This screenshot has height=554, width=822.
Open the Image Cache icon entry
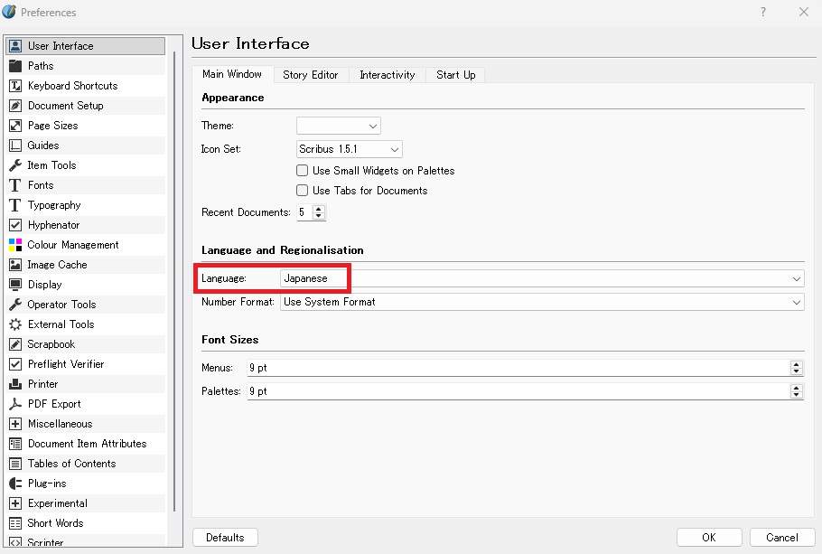point(15,265)
